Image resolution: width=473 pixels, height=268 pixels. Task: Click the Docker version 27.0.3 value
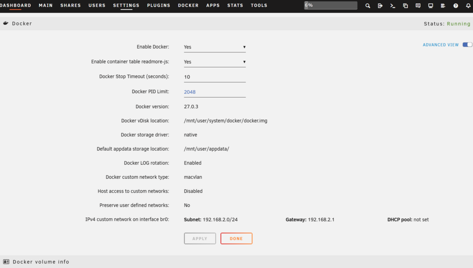pyautogui.click(x=191, y=107)
